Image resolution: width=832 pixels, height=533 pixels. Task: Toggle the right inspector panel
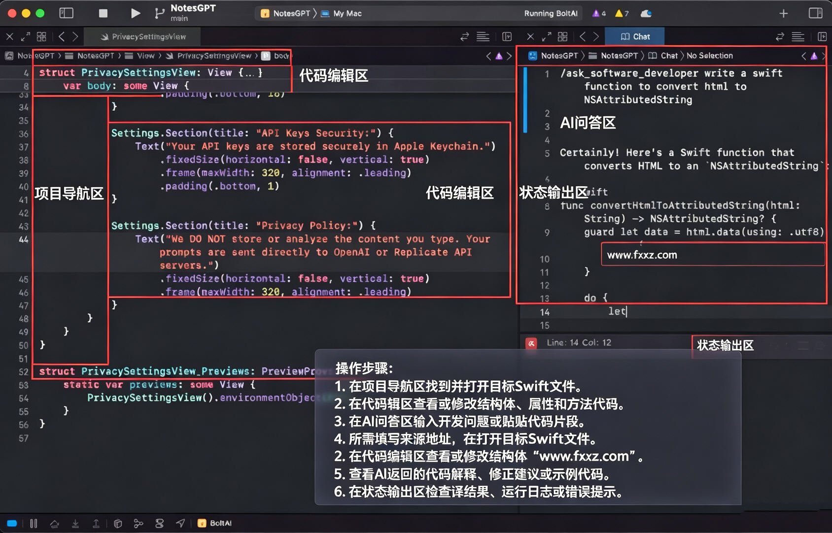coord(815,13)
